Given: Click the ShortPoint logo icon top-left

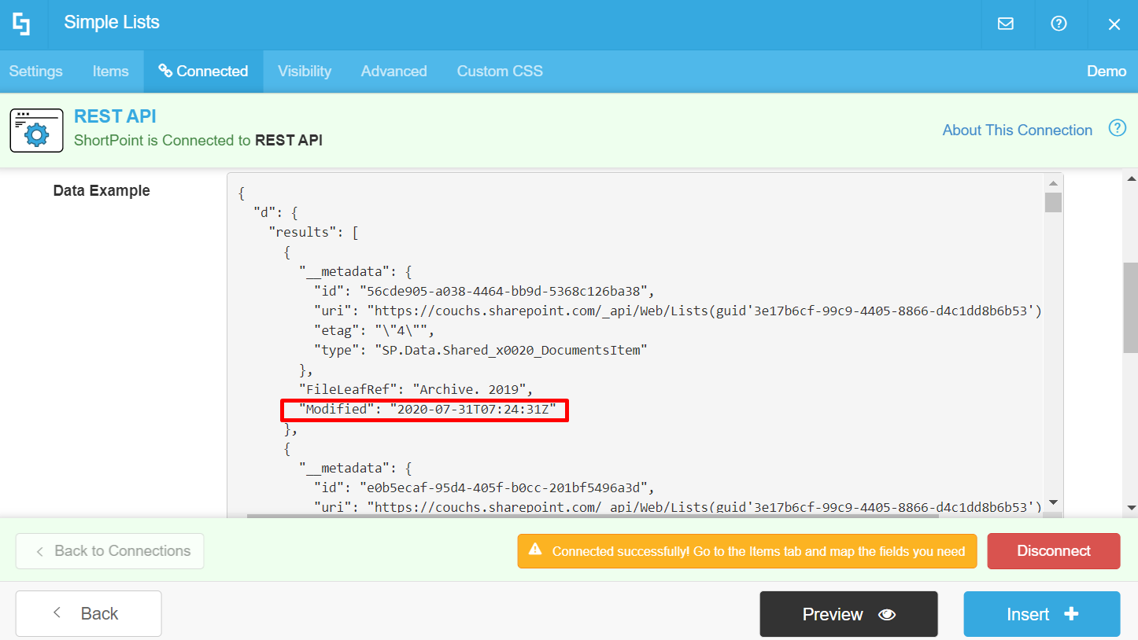Looking at the screenshot, I should pos(20,24).
